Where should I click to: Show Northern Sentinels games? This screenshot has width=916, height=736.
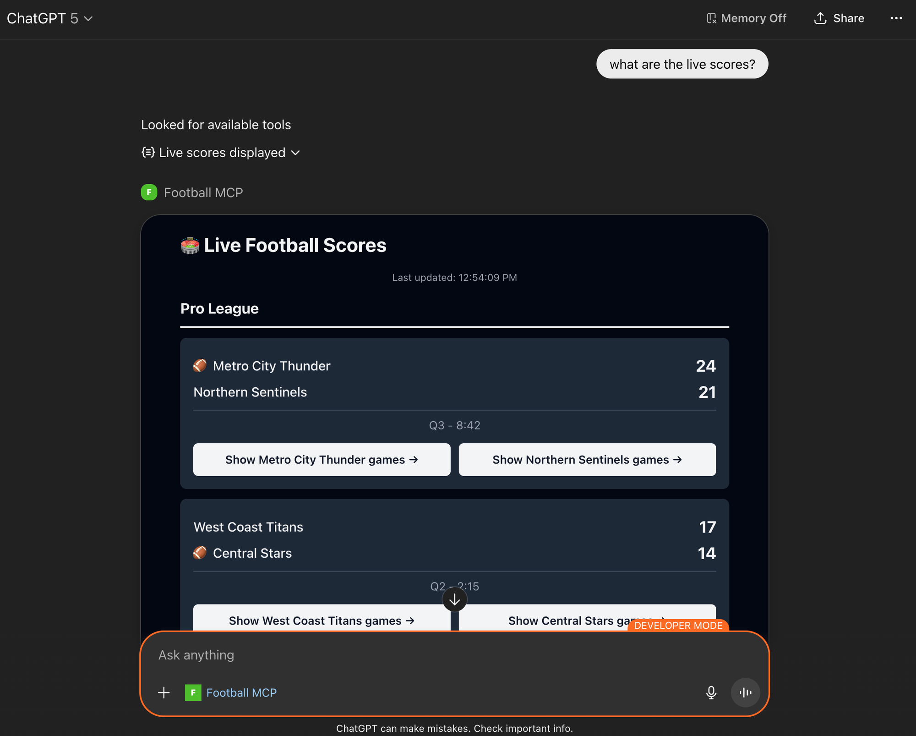[x=587, y=460]
